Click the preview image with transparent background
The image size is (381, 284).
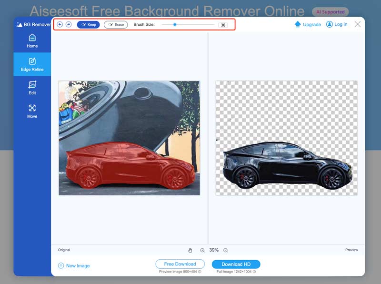pyautogui.click(x=287, y=138)
